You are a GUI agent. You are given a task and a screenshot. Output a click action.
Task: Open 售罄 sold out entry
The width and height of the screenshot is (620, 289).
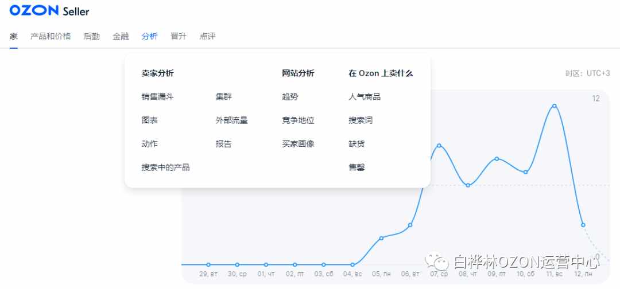pos(356,167)
